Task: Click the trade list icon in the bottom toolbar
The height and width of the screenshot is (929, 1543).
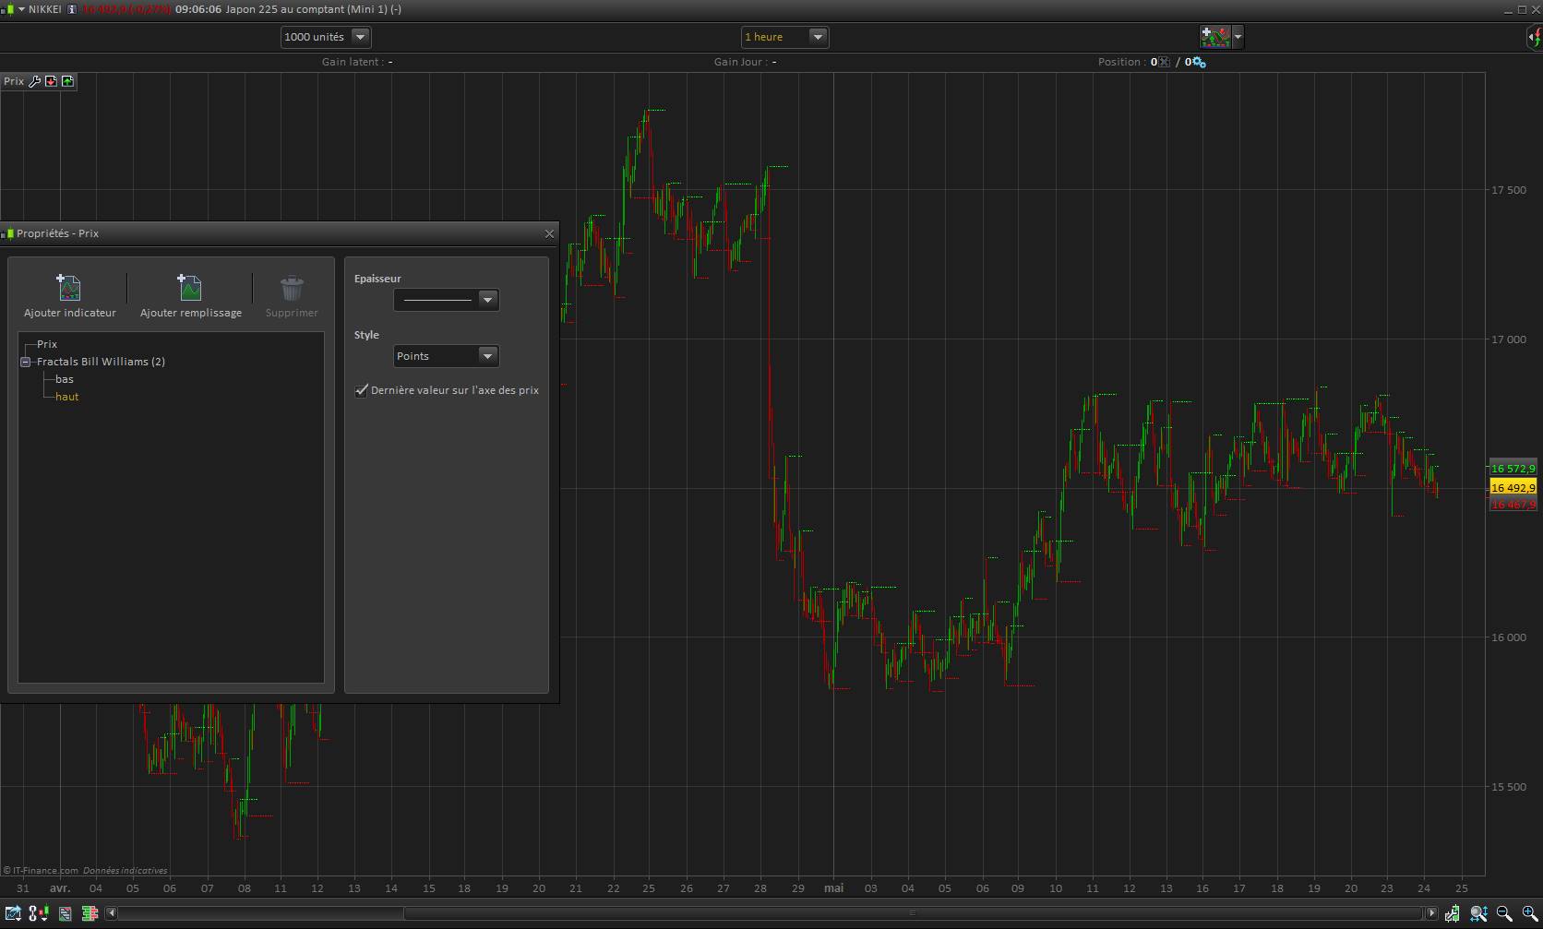Action: click(66, 913)
